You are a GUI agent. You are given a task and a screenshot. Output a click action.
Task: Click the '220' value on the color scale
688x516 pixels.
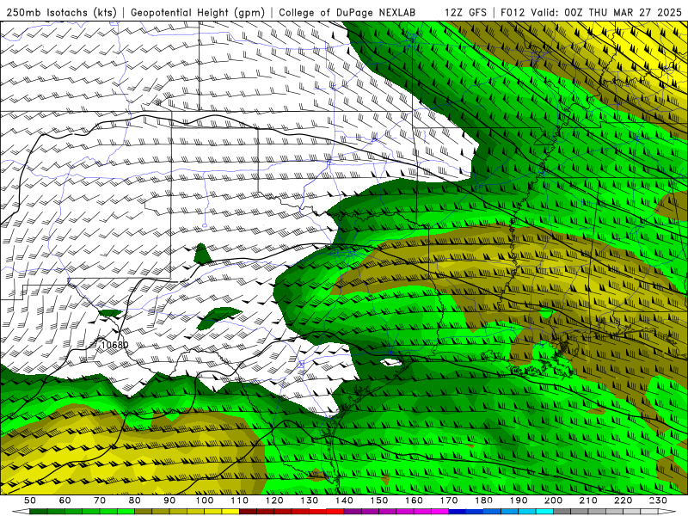click(623, 501)
